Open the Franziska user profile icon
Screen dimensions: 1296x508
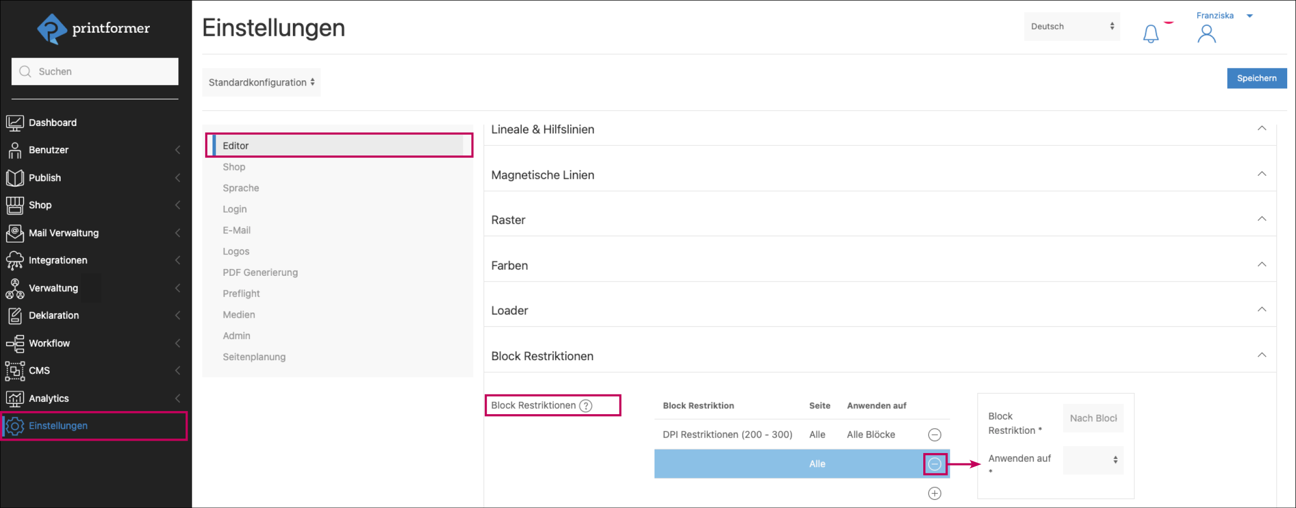(x=1206, y=34)
